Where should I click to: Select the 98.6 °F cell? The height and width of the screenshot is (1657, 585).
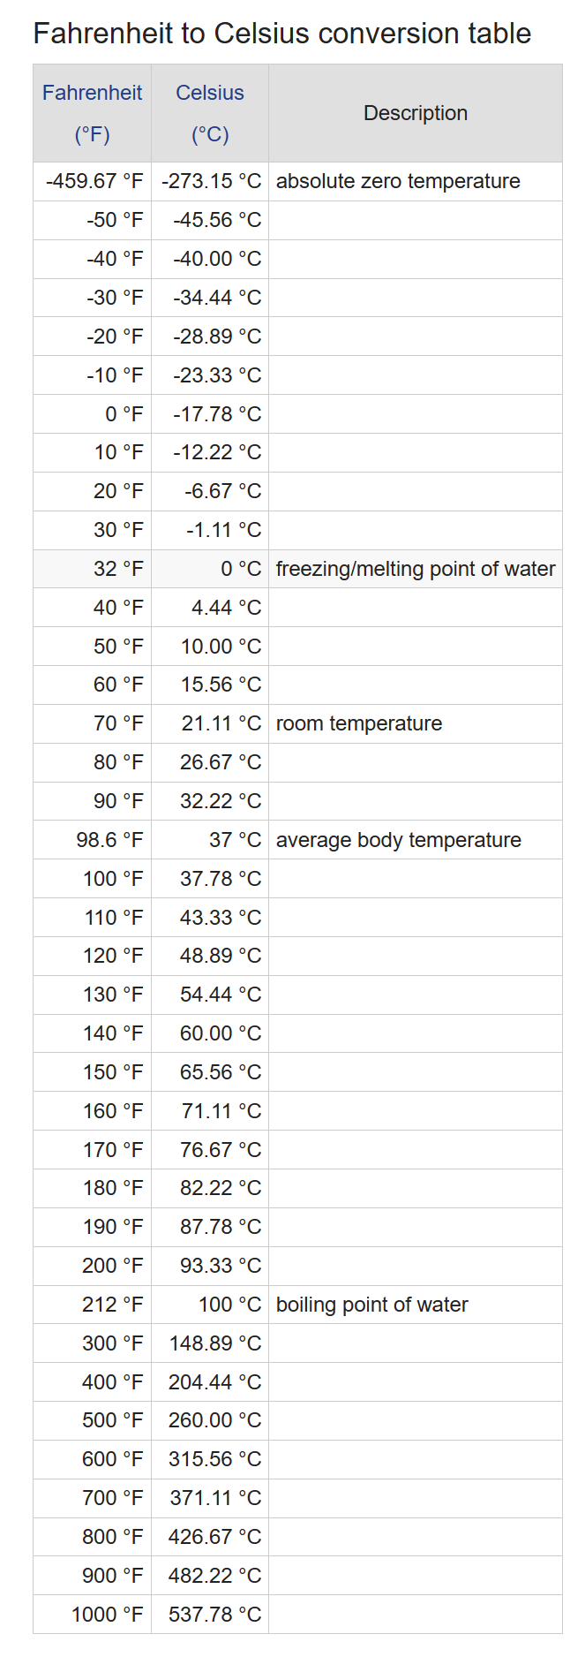(x=109, y=840)
